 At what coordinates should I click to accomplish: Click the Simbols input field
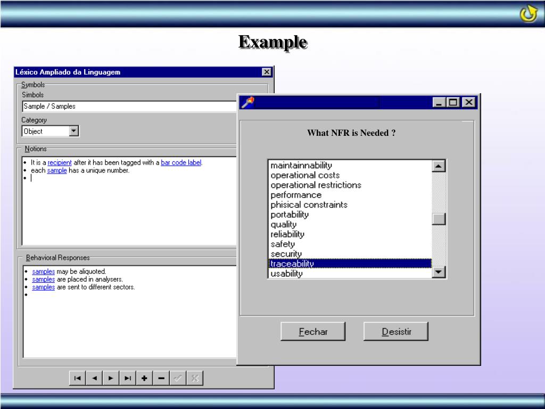point(130,107)
